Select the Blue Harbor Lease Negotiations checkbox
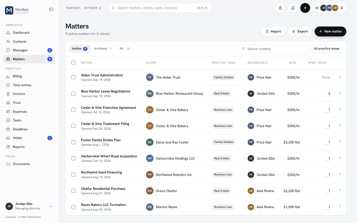Image resolution: width=357 pixels, height=223 pixels. tap(73, 94)
